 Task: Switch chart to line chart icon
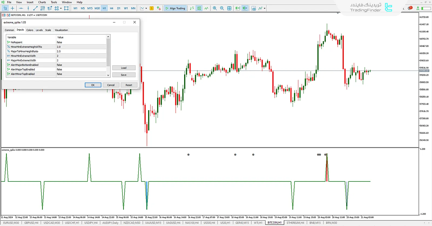click(206, 8)
